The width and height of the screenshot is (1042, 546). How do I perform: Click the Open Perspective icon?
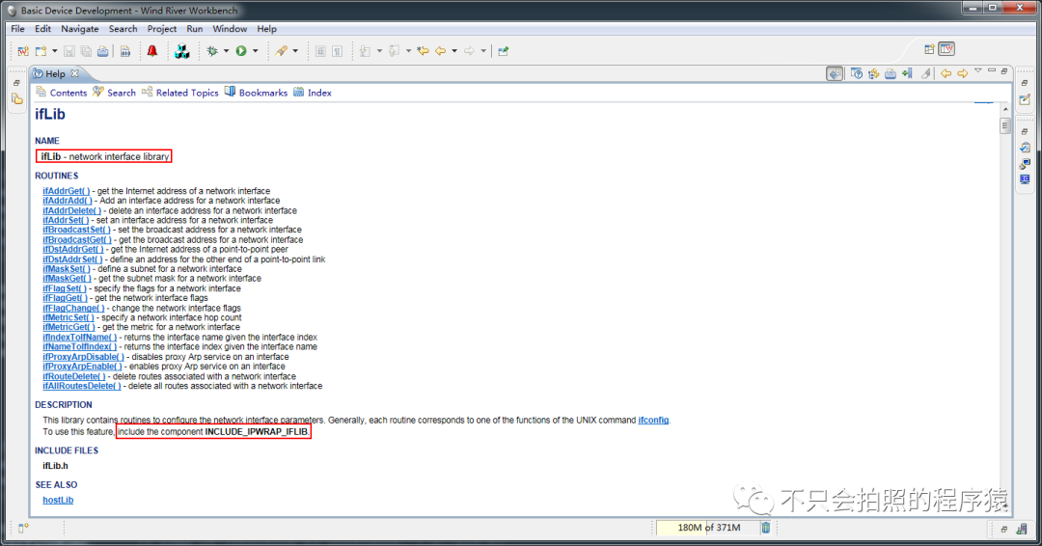[929, 49]
